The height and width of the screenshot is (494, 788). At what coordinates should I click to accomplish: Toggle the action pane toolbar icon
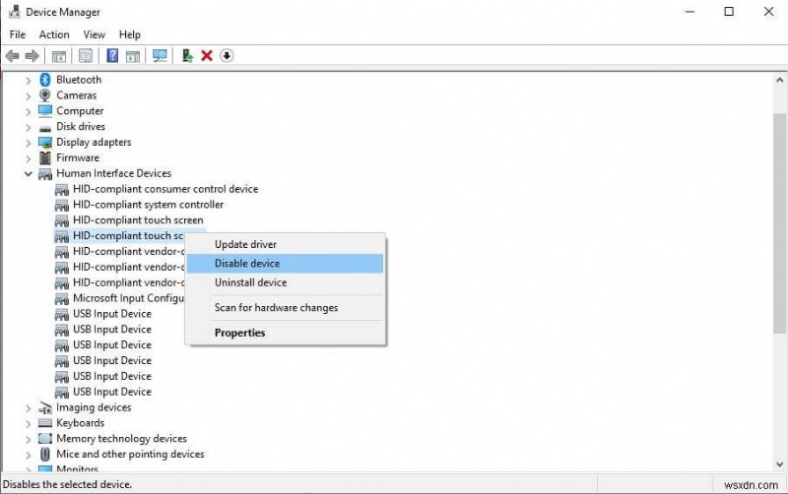tap(133, 56)
